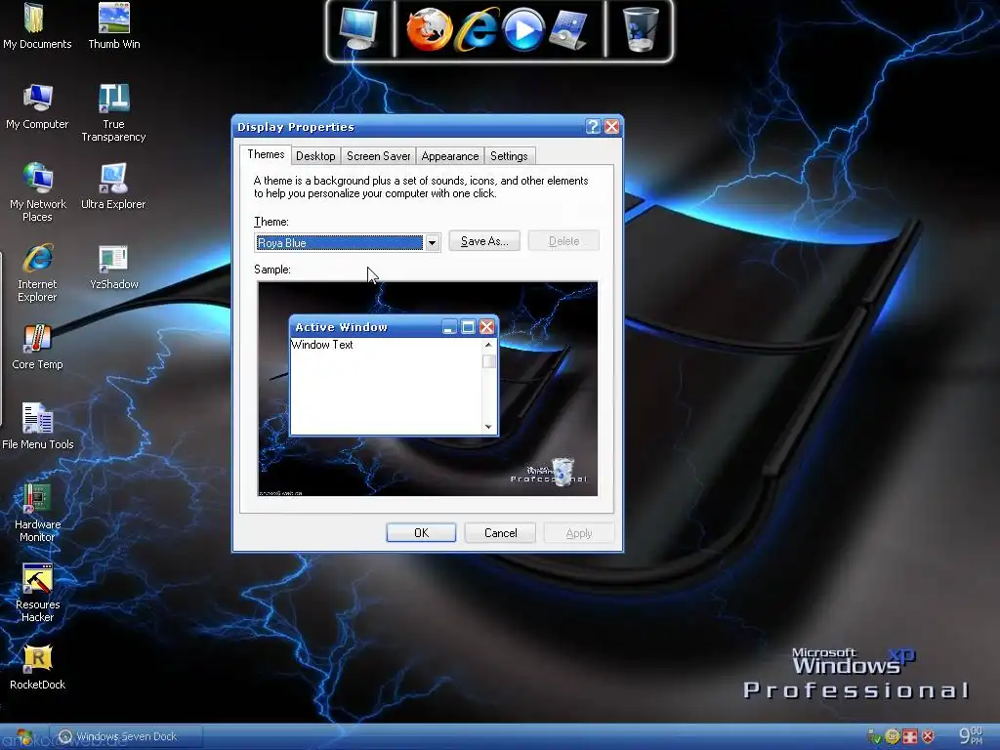This screenshot has width=1000, height=750.
Task: Open Core Temp desktop icon
Action: (37, 347)
